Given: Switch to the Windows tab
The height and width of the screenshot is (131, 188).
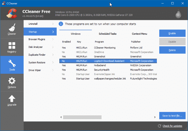Looking at the screenshot, I should pyautogui.click(x=75, y=34).
